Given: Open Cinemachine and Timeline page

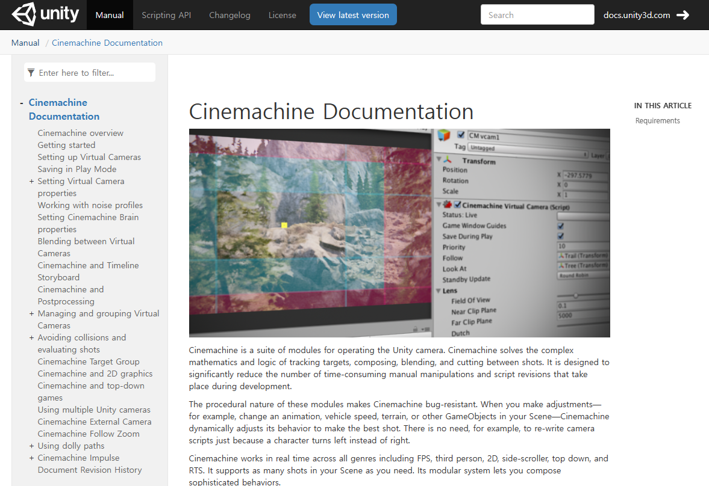Looking at the screenshot, I should (88, 265).
